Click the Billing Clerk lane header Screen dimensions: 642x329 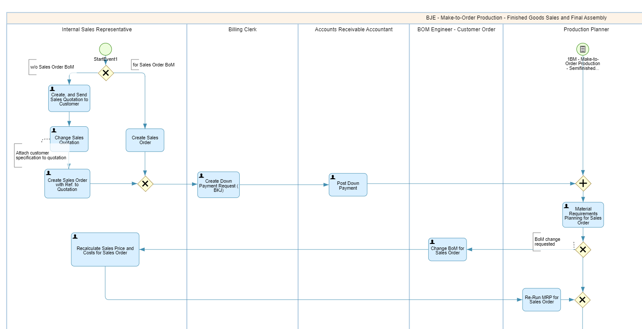tap(242, 30)
